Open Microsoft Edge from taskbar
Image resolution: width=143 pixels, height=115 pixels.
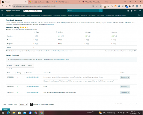pos(8,113)
